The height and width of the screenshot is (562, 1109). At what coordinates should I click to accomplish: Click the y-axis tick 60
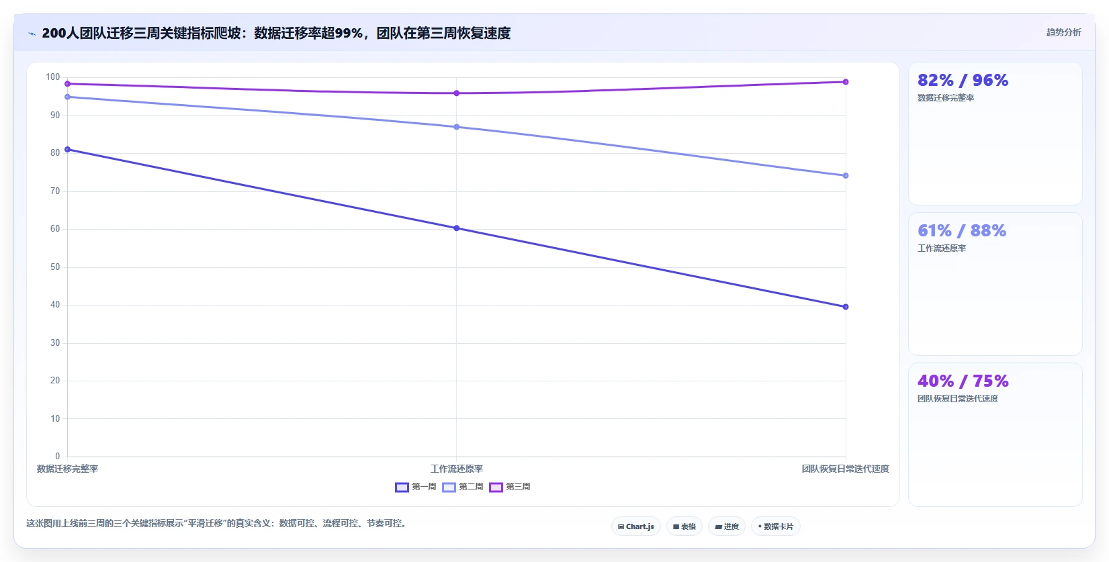point(55,229)
